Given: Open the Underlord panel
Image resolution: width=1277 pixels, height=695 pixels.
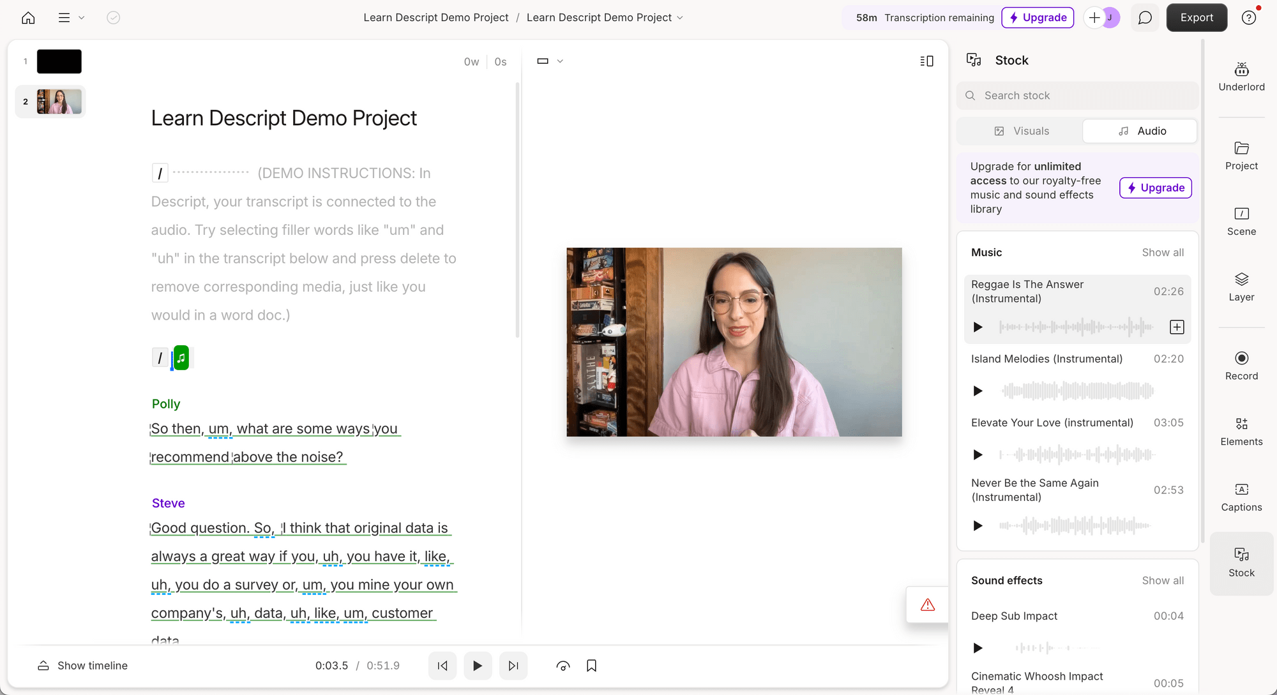Looking at the screenshot, I should click(x=1241, y=77).
